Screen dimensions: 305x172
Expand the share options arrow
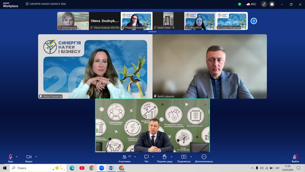point(191,157)
